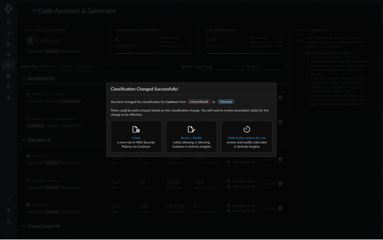Screen dimensions: 383x240
Task: Click the ChatGPT app name
Action: tap(40, 205)
